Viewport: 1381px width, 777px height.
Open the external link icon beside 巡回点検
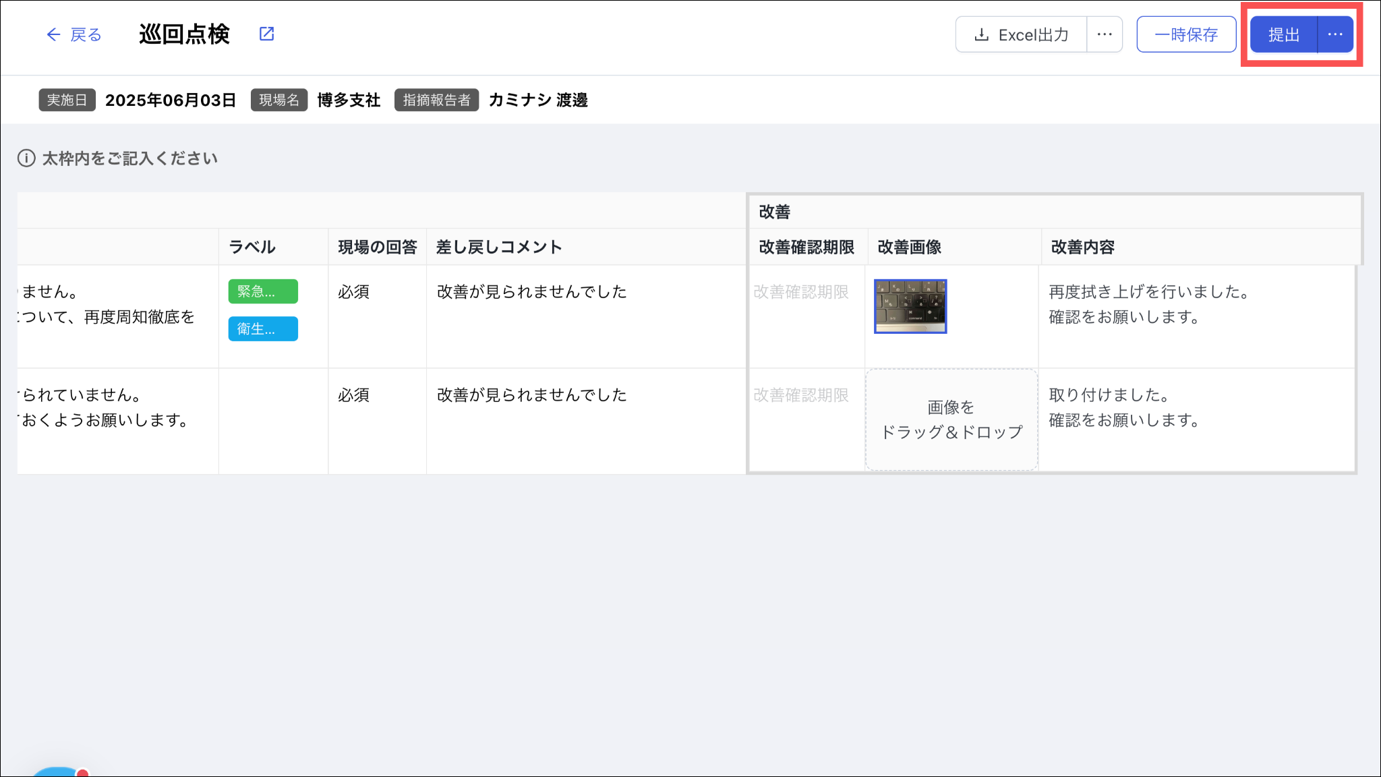(x=267, y=34)
